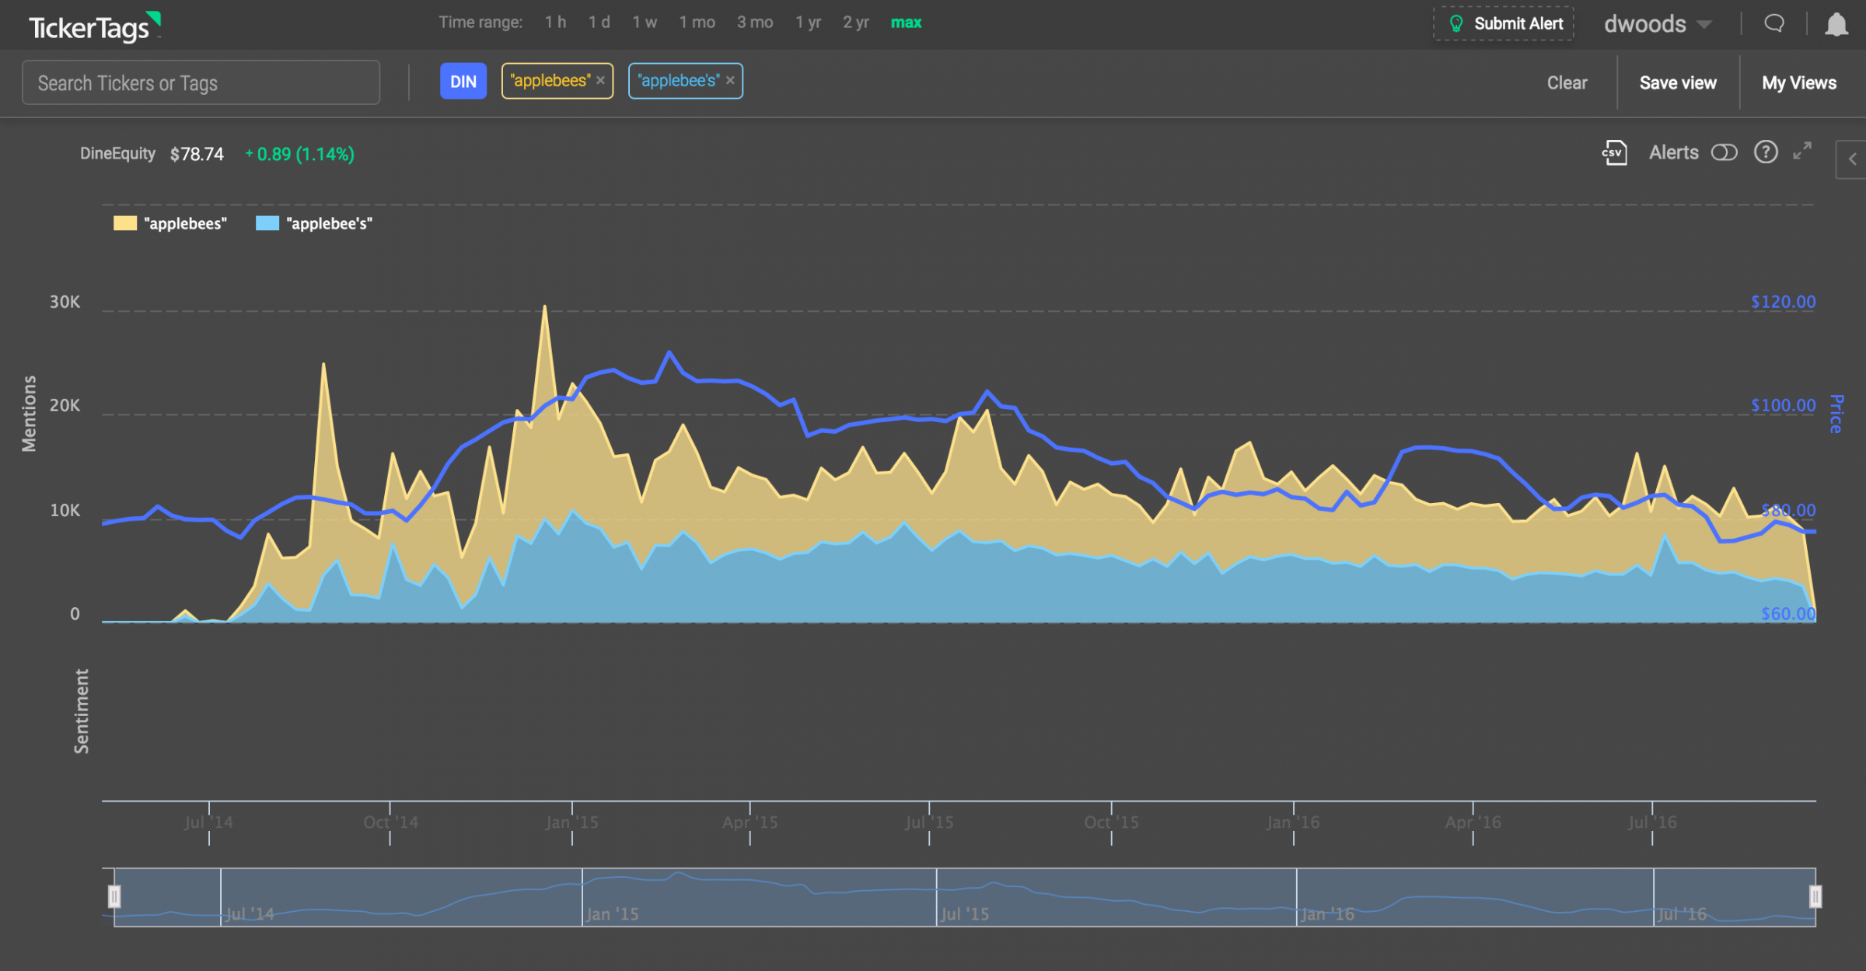Click Clear to reset tags
Image resolution: width=1866 pixels, height=971 pixels.
tap(1567, 82)
